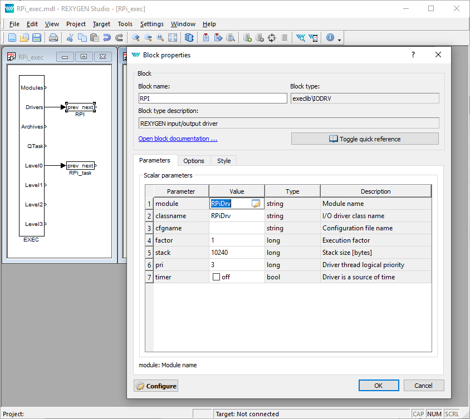The width and height of the screenshot is (470, 419).
Task: Save the project with floppy icon
Action: coord(37,38)
